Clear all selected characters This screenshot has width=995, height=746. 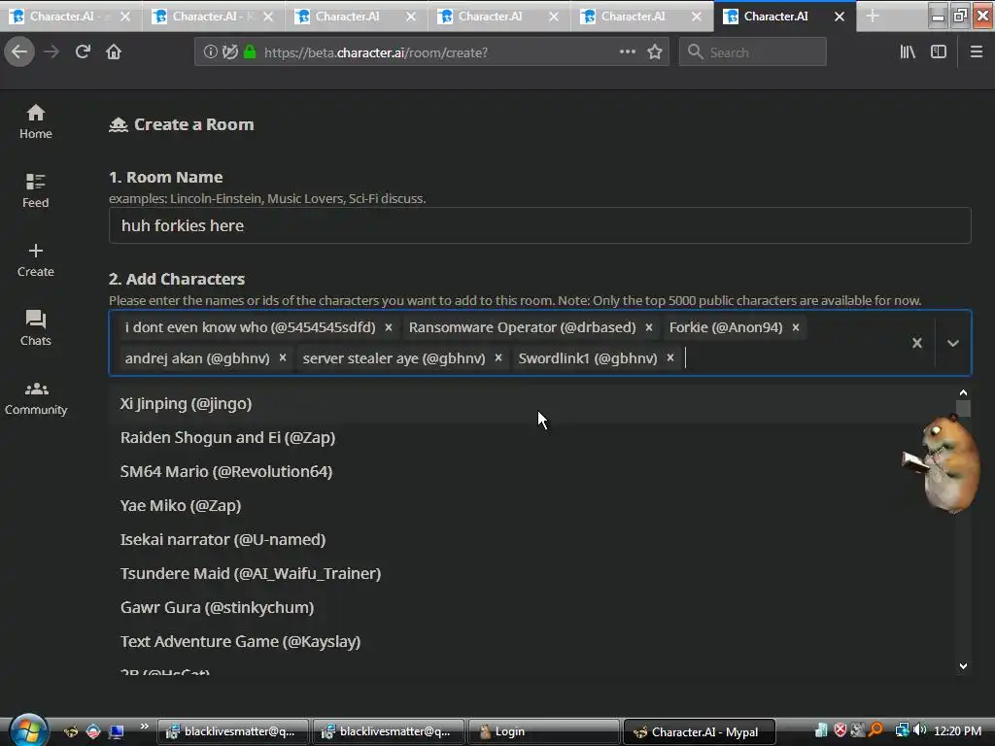(917, 343)
